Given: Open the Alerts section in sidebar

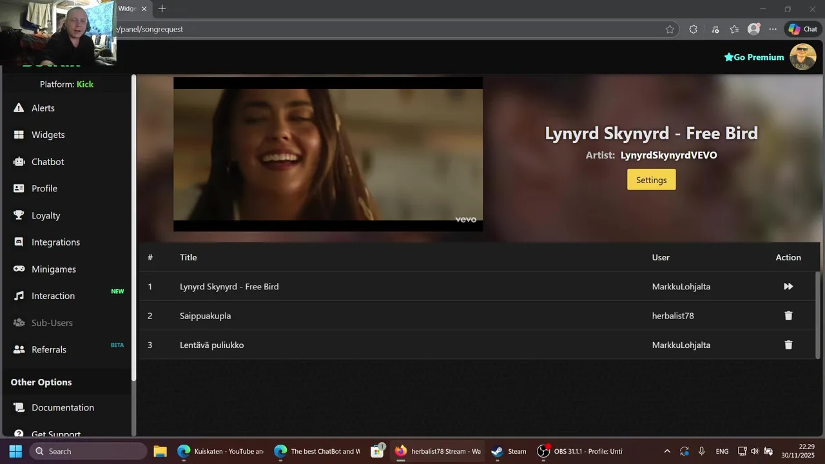Looking at the screenshot, I should 43,108.
